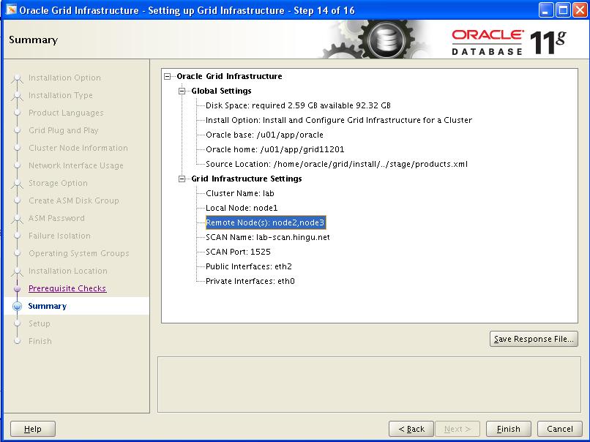Collapse the Grid Infrastructure Settings node
590x442 pixels.
tap(182, 179)
